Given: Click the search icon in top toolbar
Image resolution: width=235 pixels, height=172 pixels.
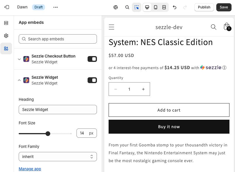Looking at the screenshot, I should 127,7.
